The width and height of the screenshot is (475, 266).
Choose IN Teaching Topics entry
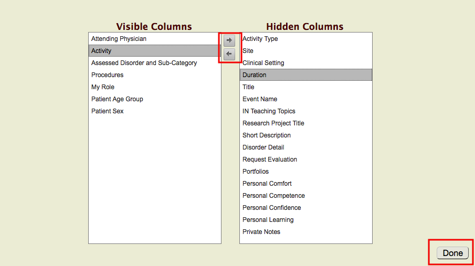306,111
